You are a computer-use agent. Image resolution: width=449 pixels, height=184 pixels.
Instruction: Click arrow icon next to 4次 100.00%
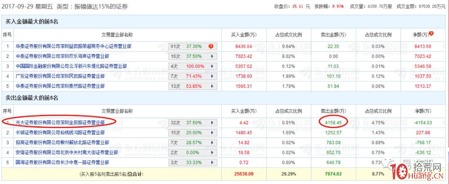click(x=212, y=66)
